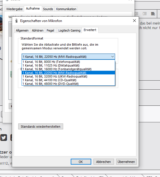This screenshot has width=160, height=177.
Task: Collapse the Standardformat dropdown arrow
Action: tap(113, 57)
